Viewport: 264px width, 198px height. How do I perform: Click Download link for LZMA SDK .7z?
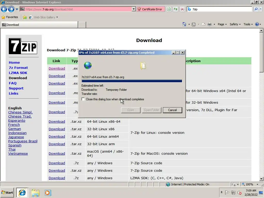(x=57, y=178)
